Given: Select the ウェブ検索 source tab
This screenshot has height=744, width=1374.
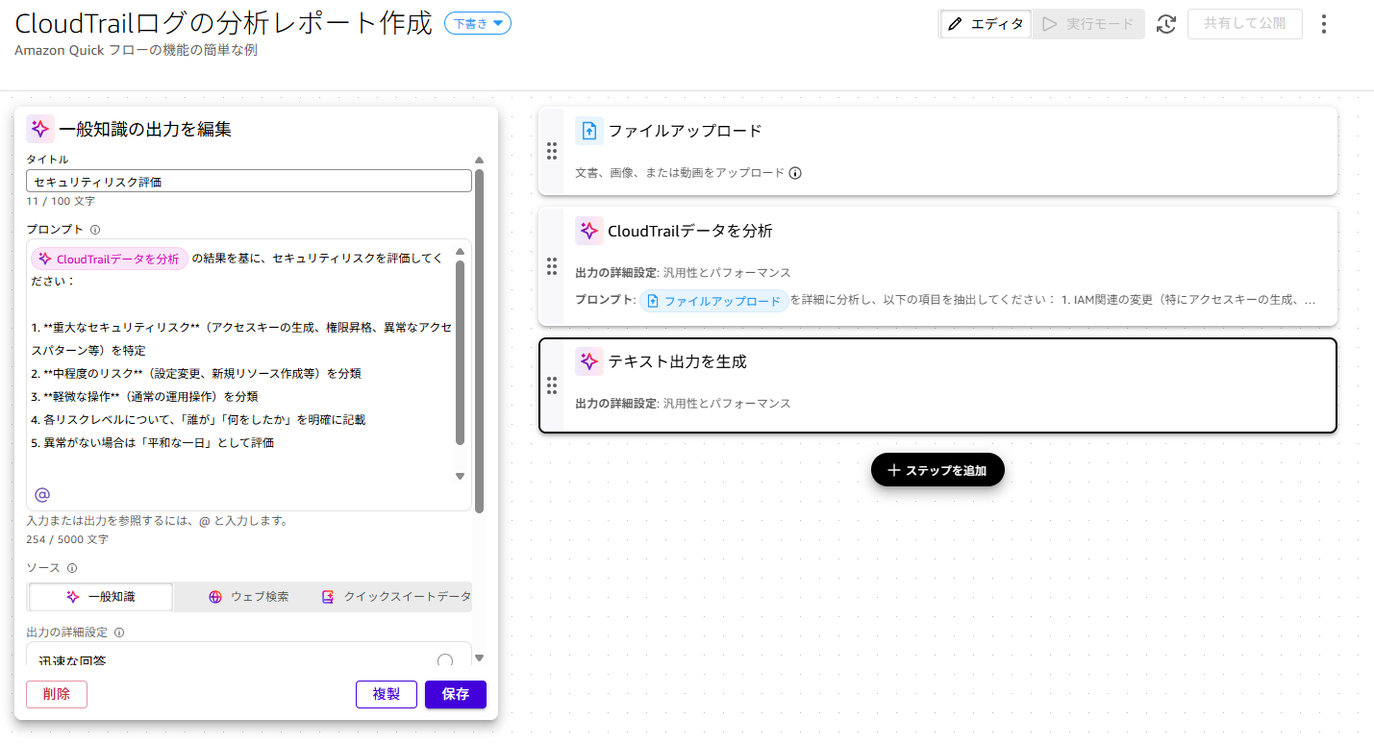Looking at the screenshot, I should 248,597.
